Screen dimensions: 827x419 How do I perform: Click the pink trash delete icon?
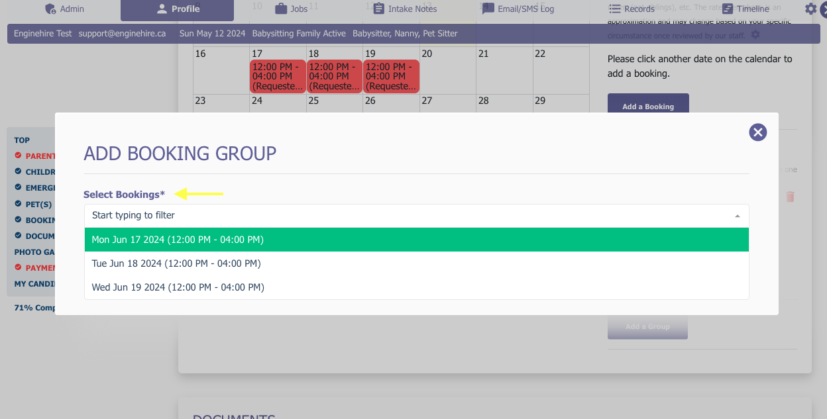click(790, 196)
